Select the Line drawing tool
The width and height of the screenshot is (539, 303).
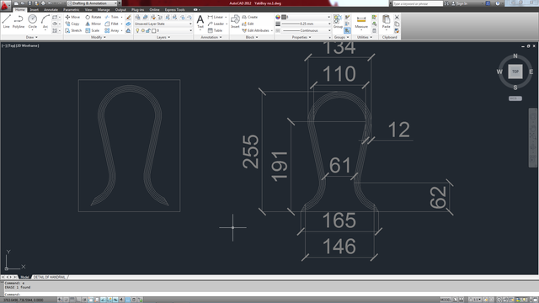(6, 21)
